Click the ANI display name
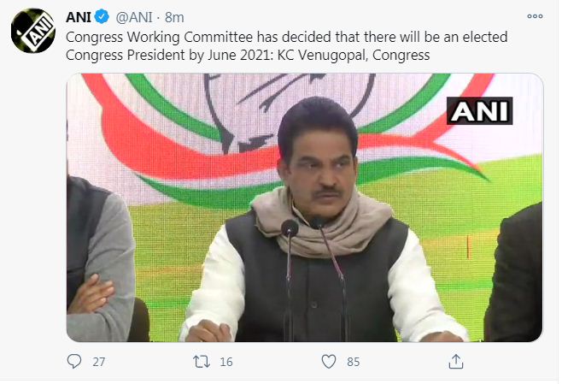The width and height of the screenshot is (562, 384). click(78, 17)
